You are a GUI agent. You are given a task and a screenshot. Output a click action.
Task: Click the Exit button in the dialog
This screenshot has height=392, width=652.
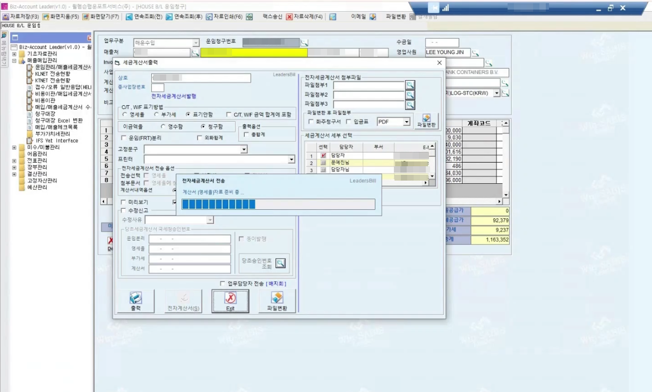[230, 301]
